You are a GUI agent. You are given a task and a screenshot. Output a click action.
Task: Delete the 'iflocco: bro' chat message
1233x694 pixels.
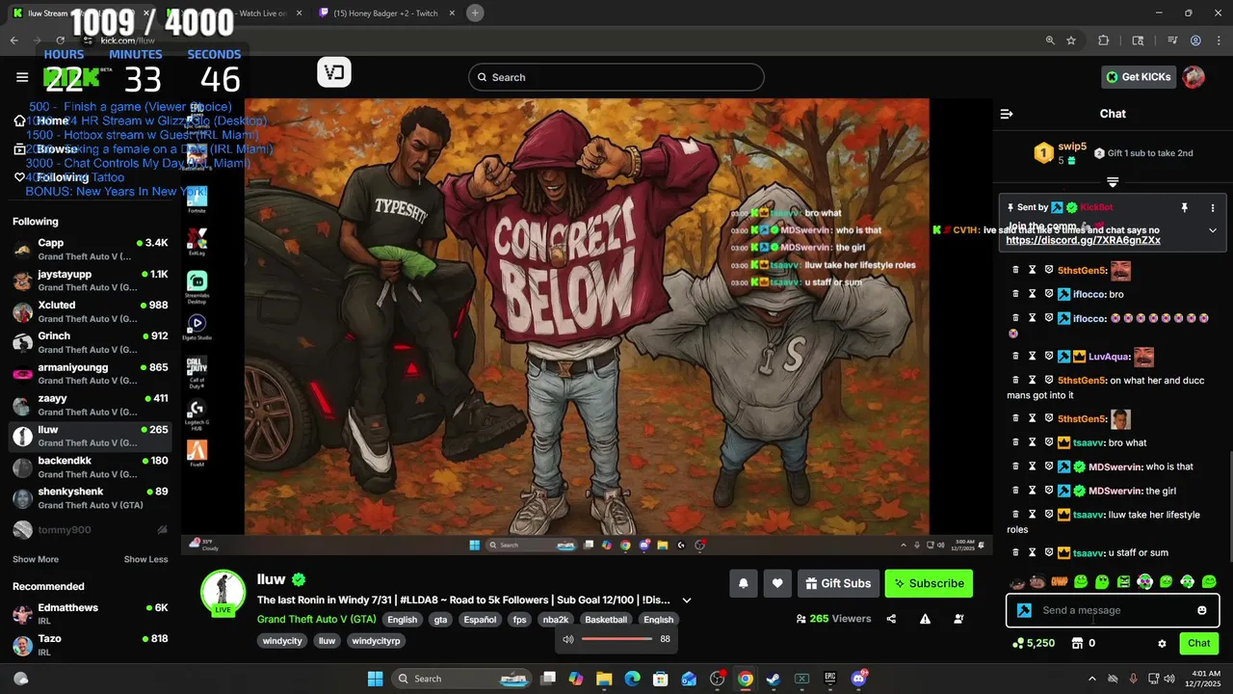pyautogui.click(x=1014, y=294)
